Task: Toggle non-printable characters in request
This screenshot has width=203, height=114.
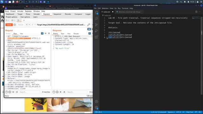Action: click(x=46, y=33)
